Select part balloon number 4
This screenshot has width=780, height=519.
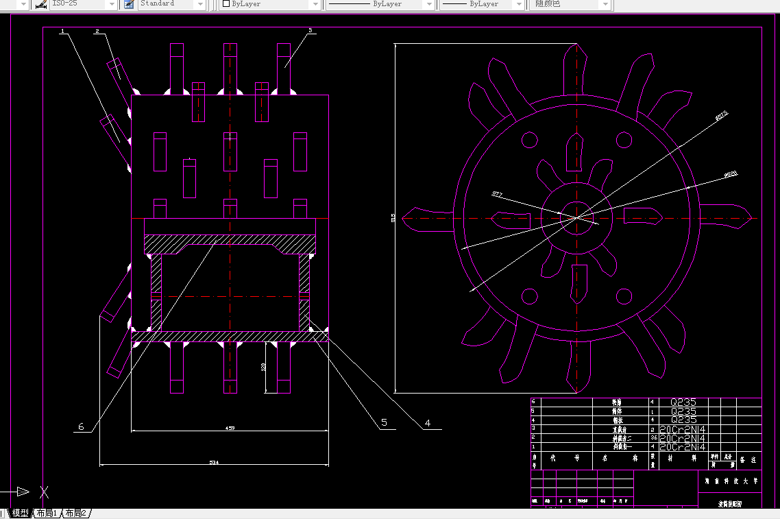tap(428, 423)
